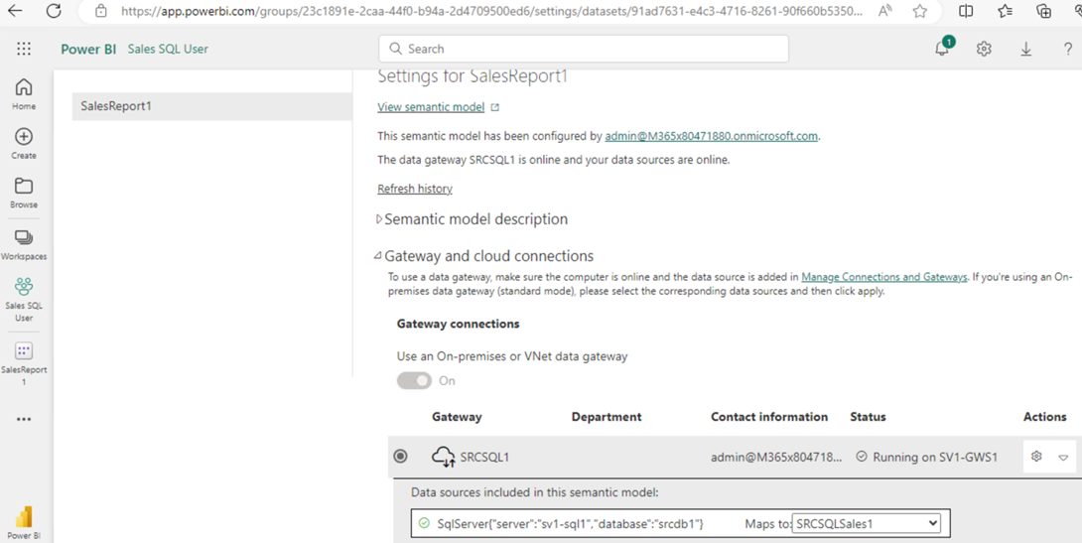The width and height of the screenshot is (1082, 543).
Task: Open gateway SRCSQL1 settings gear action
Action: [1035, 456]
